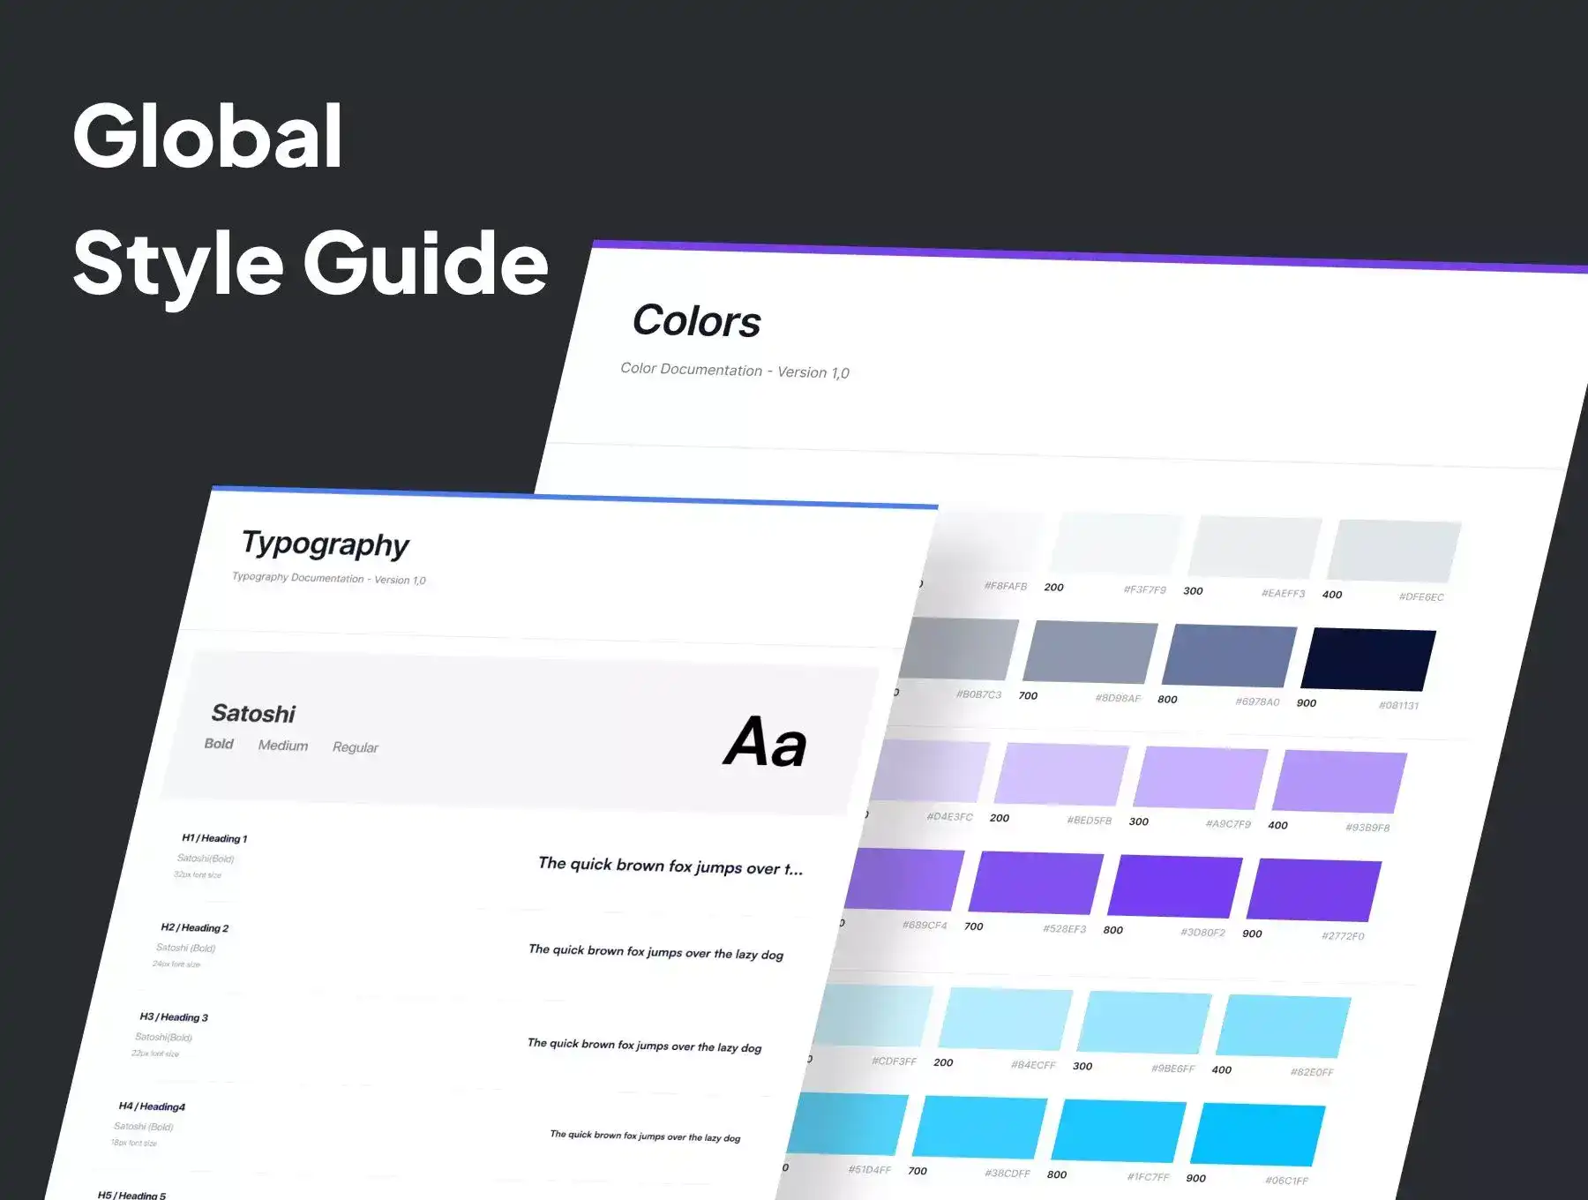Click the Global Style Guide title
Image resolution: width=1588 pixels, height=1200 pixels.
[311, 199]
